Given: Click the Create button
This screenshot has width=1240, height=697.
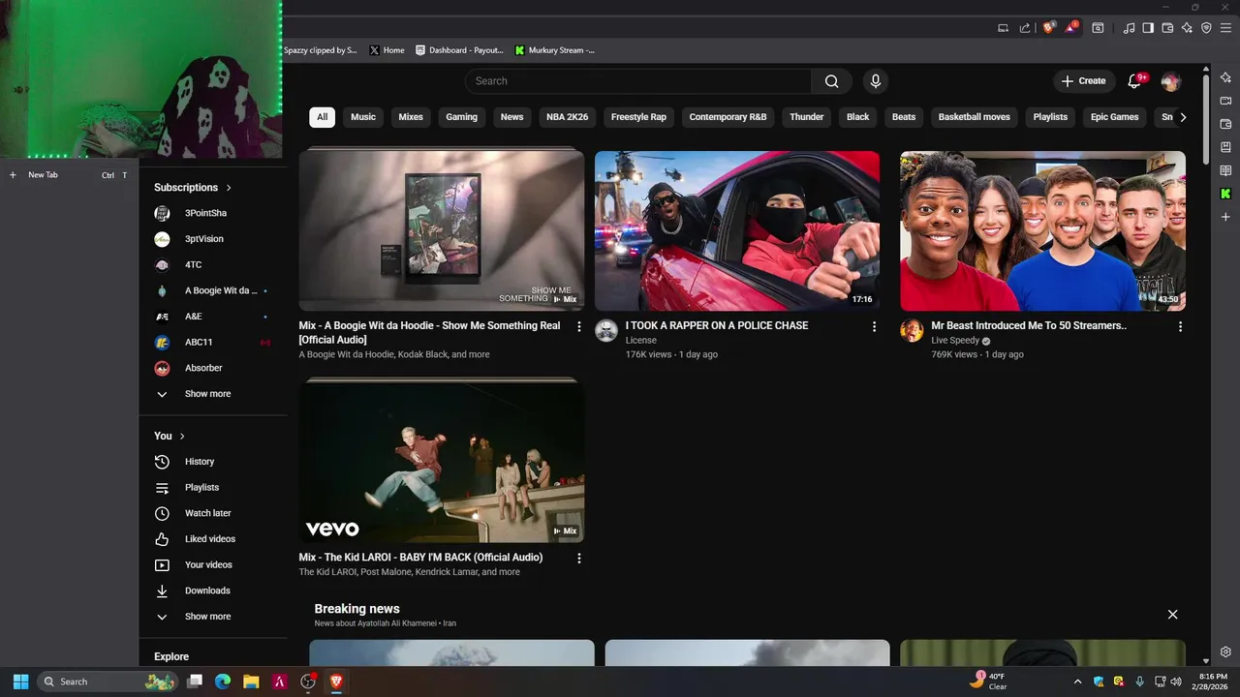Looking at the screenshot, I should pyautogui.click(x=1083, y=81).
